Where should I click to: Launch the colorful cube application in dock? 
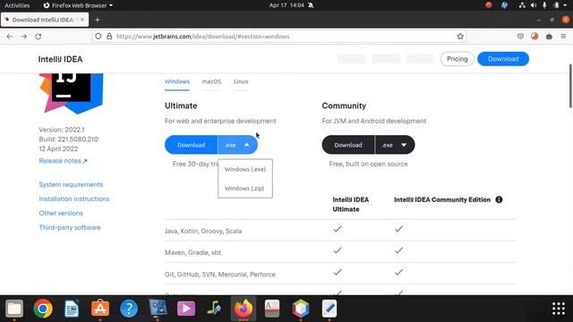point(301,309)
